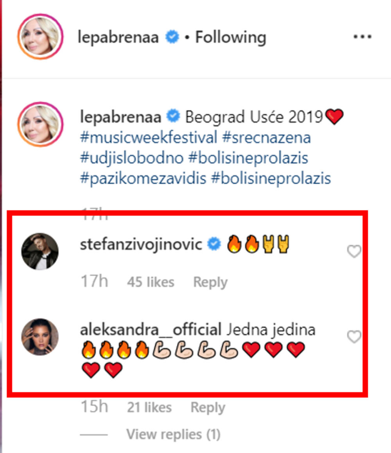Image resolution: width=391 pixels, height=453 pixels.
Task: Like aleksandra__official's comment with the heart
Action: tap(354, 337)
